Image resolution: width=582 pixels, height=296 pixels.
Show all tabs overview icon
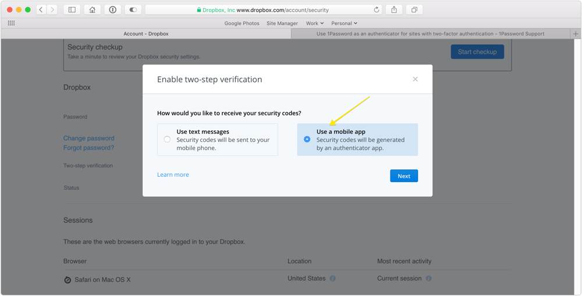414,10
